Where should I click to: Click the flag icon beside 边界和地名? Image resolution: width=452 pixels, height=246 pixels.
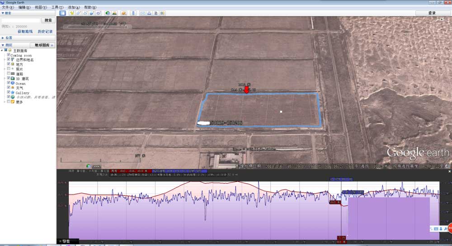13,59
